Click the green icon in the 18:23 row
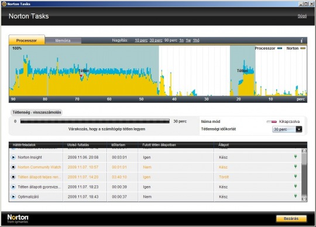 296,186
